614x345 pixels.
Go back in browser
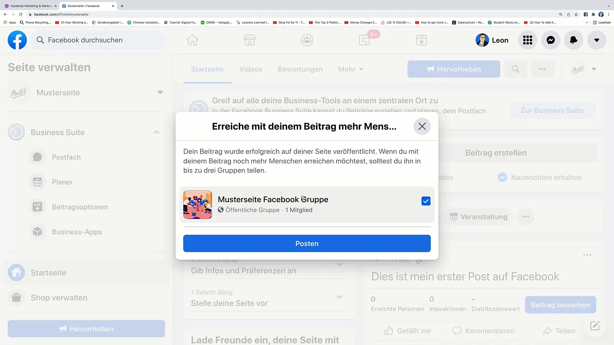5,14
